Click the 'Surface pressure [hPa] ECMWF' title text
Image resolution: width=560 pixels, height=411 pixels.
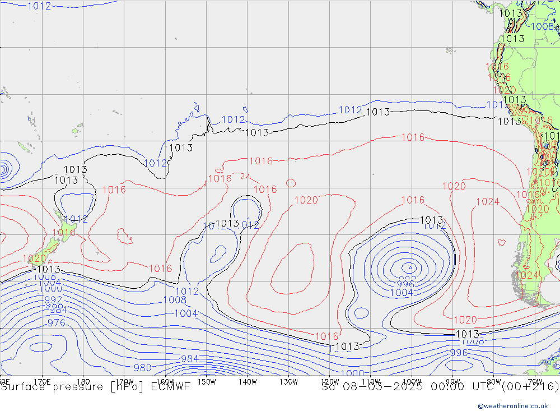click(x=95, y=387)
